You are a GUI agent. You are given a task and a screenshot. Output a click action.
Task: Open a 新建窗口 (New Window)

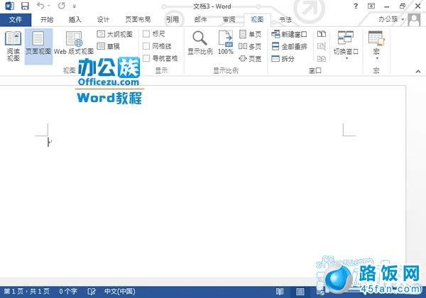click(290, 34)
